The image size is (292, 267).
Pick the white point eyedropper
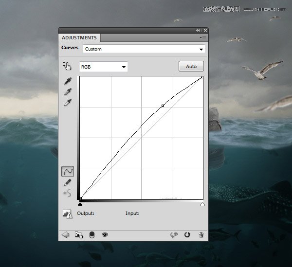point(68,102)
